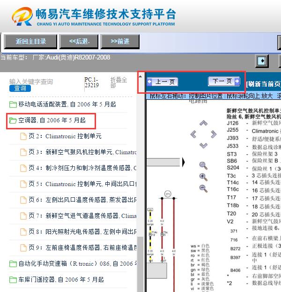Expand the 车库门遥控器 folder

click(x=61, y=279)
